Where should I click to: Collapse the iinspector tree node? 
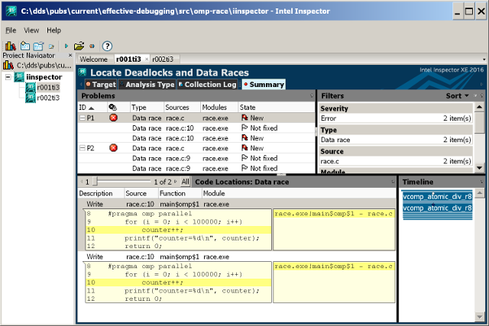(x=8, y=76)
